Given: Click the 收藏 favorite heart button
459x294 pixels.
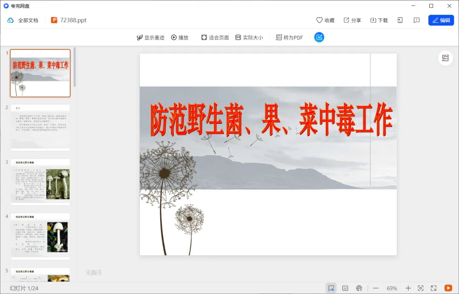Looking at the screenshot, I should click(x=325, y=20).
